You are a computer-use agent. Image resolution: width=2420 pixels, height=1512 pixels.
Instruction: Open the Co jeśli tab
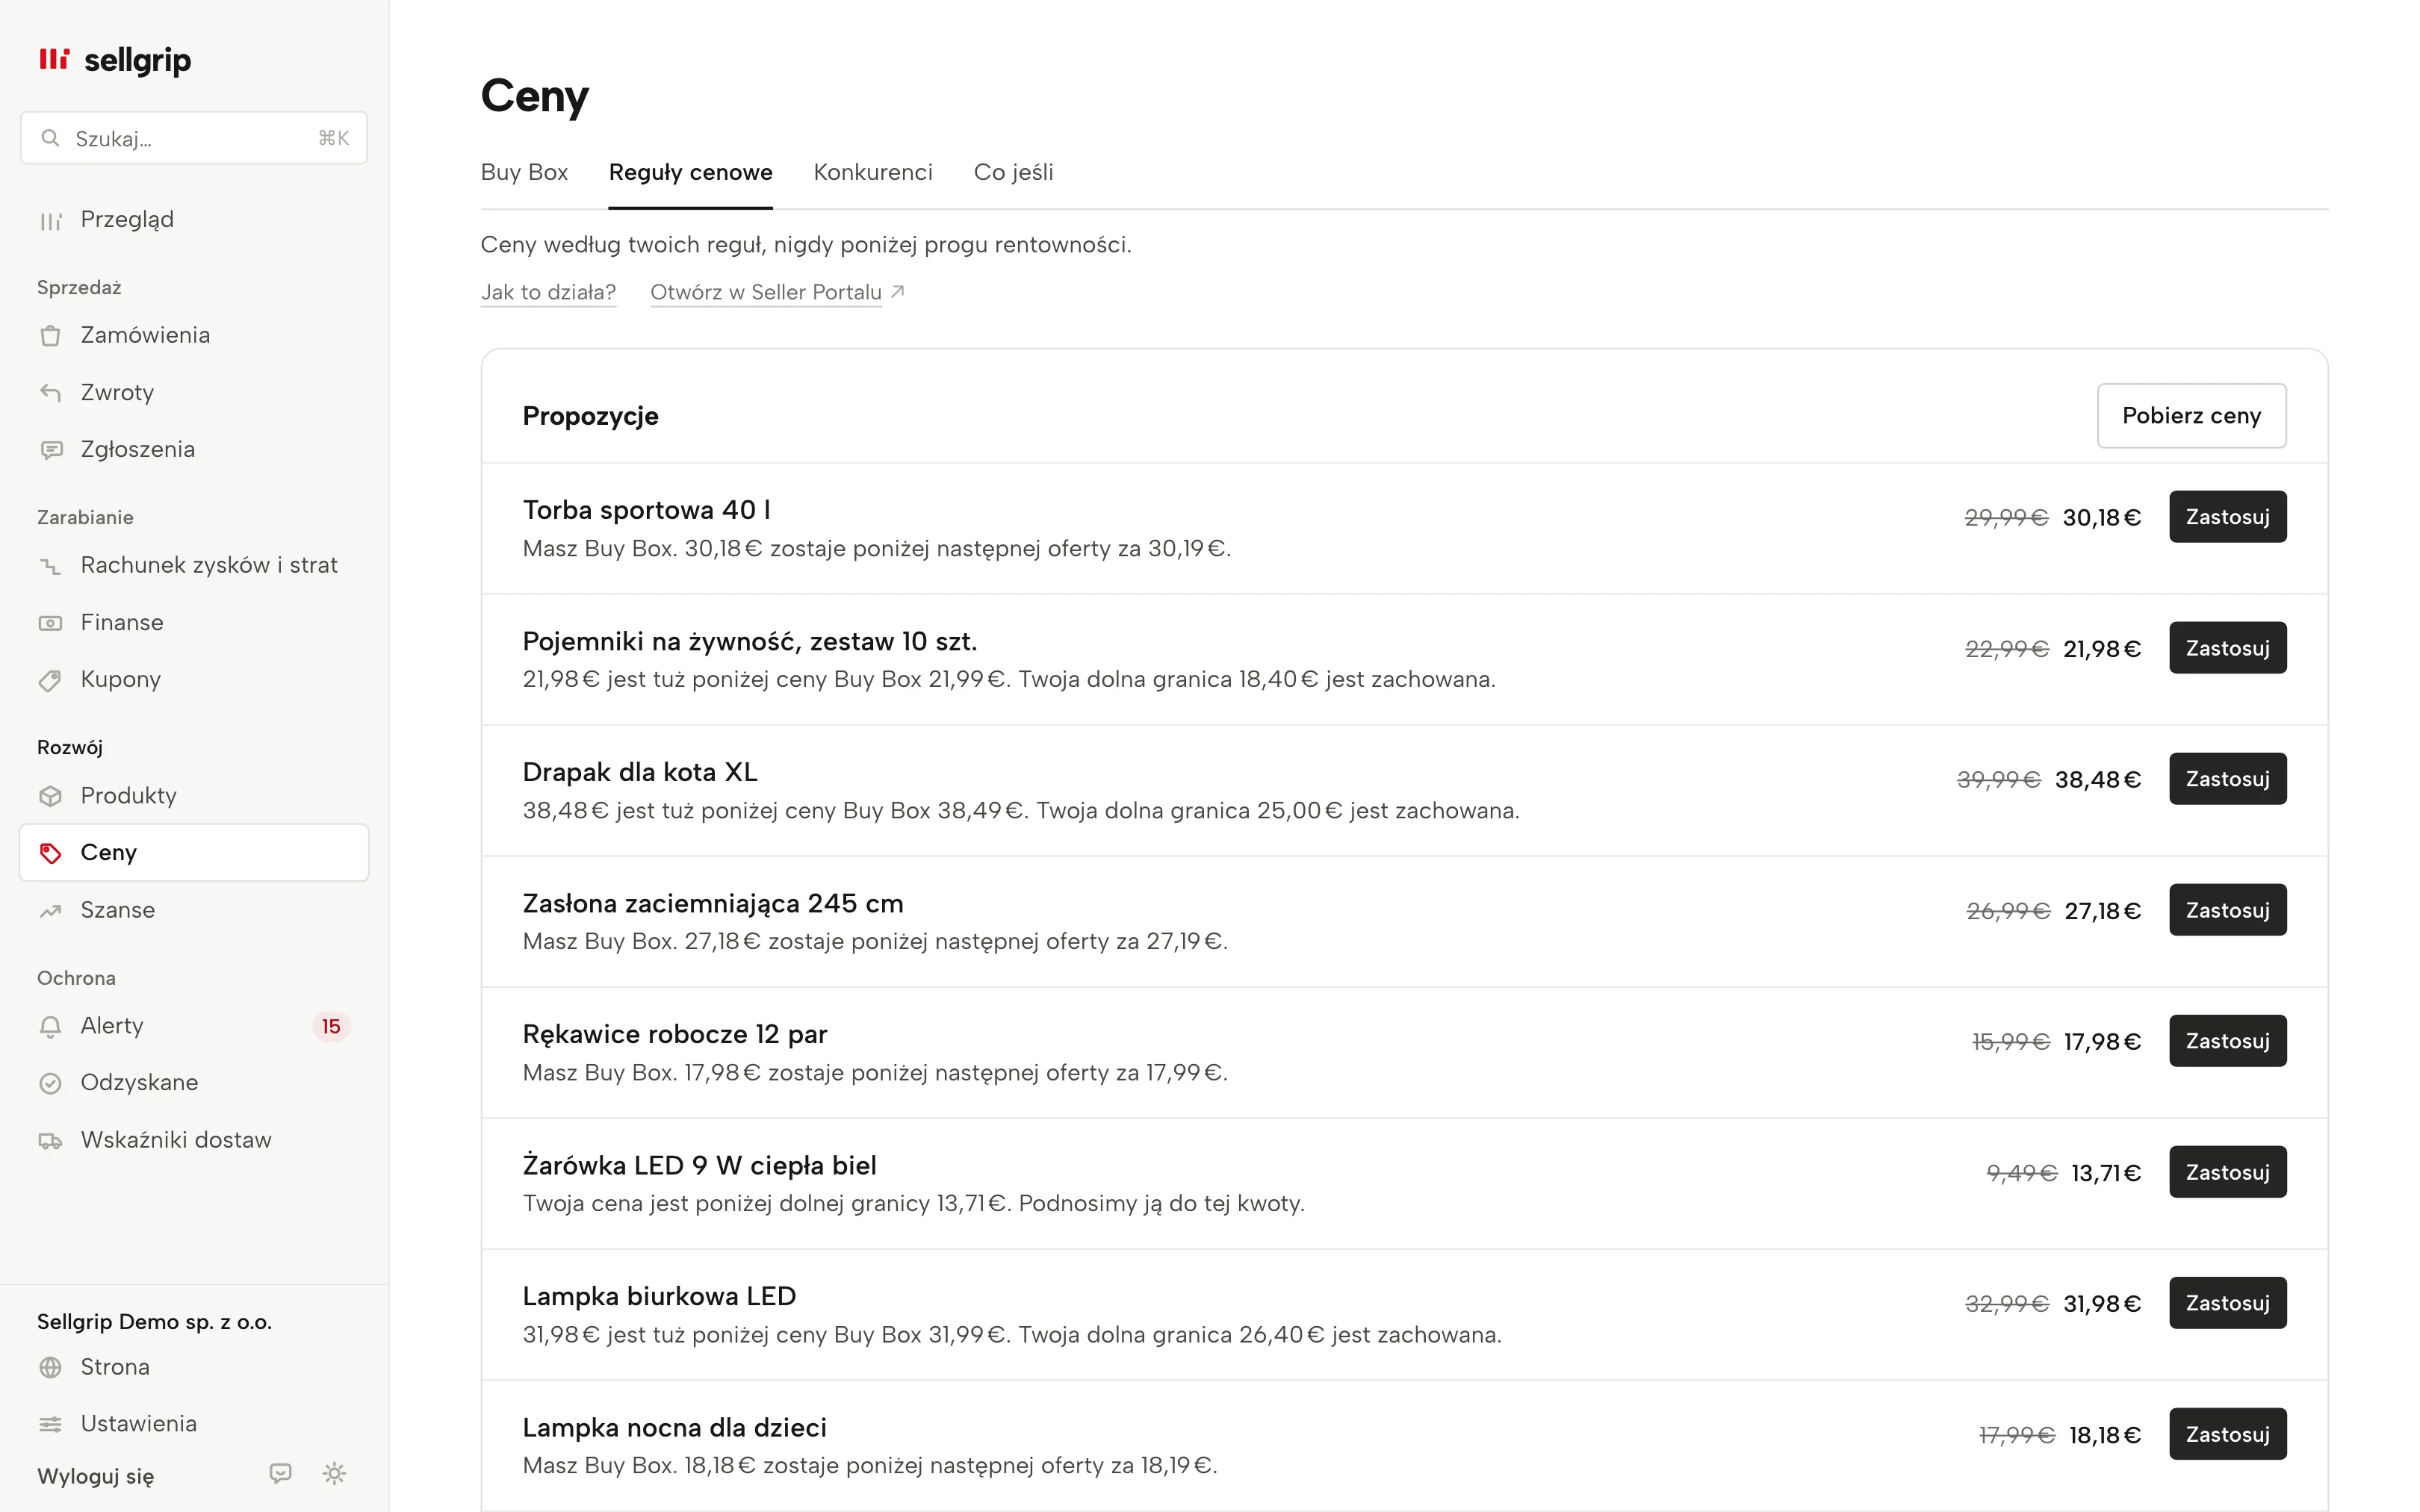pyautogui.click(x=1013, y=172)
